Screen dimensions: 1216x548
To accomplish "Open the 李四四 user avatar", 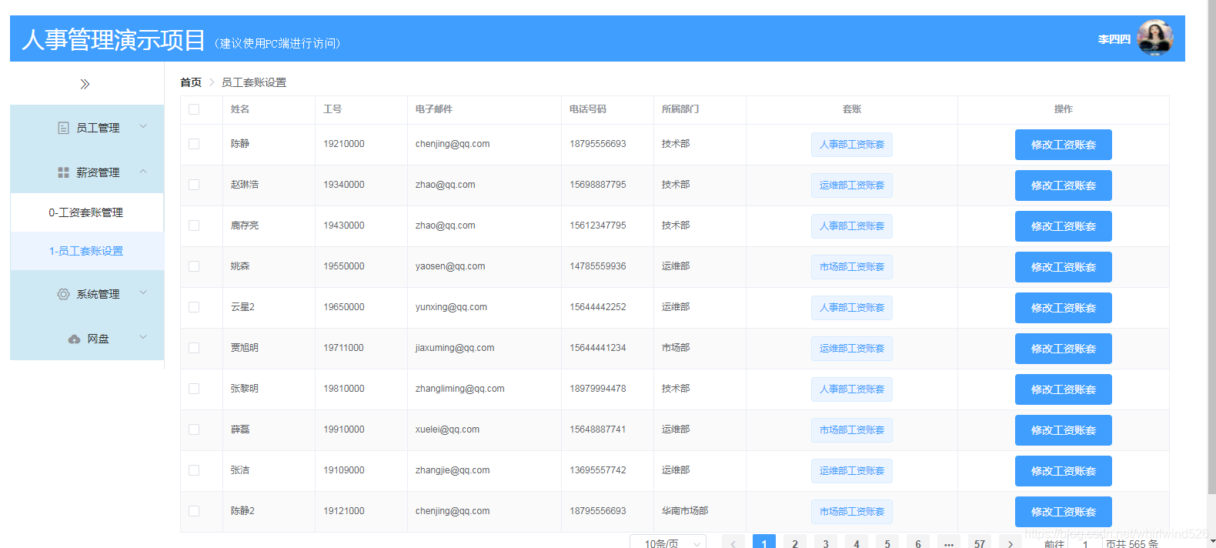I will pos(1155,38).
